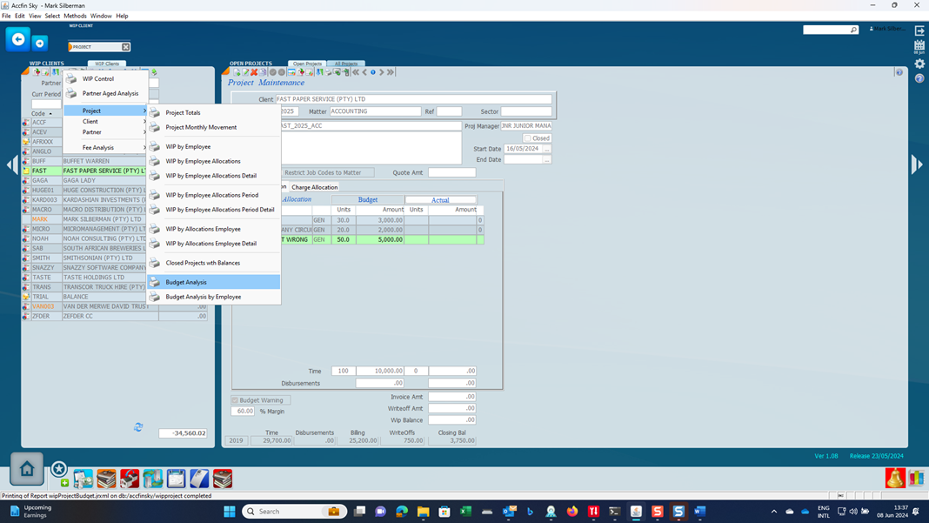
Task: Click the Home icon in bottom dock
Action: click(27, 470)
